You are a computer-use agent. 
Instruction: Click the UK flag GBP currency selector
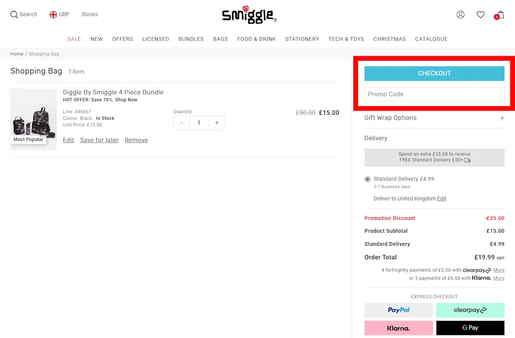(x=59, y=14)
